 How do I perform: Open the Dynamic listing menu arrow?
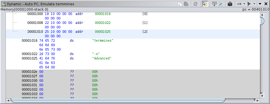(260, 4)
